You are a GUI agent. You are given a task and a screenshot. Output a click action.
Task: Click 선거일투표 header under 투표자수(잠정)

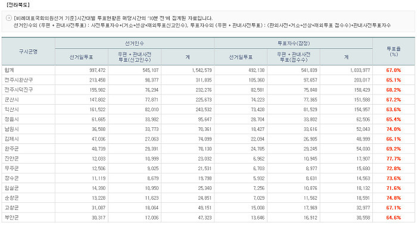coord(241,57)
